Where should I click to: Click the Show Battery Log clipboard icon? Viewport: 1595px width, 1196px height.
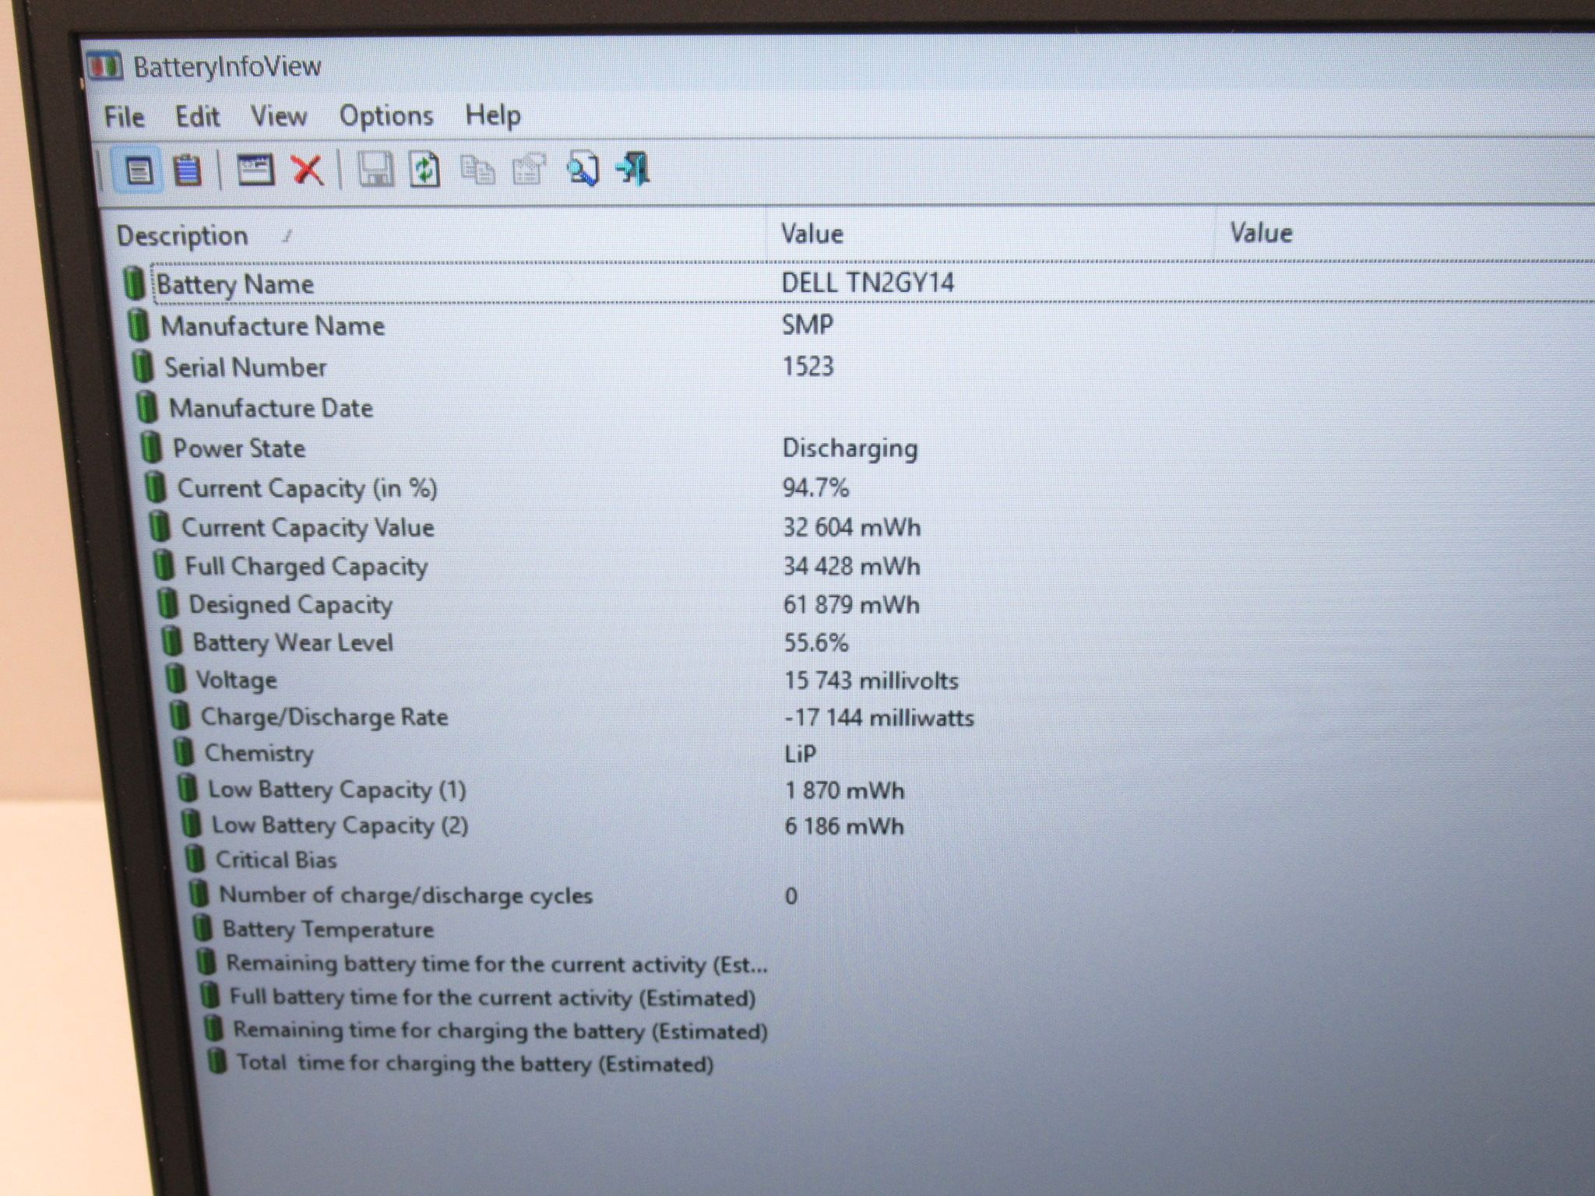[x=187, y=169]
